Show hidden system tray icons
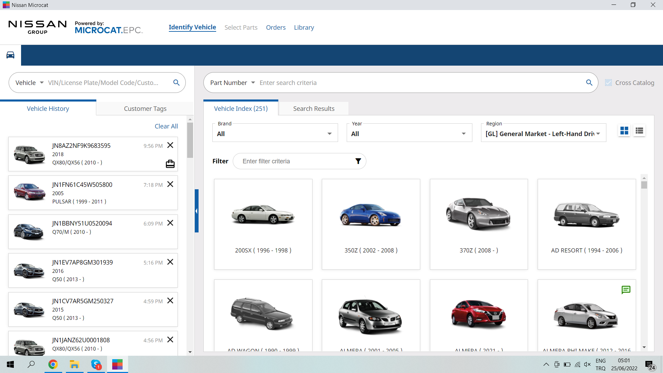 pos(546,364)
